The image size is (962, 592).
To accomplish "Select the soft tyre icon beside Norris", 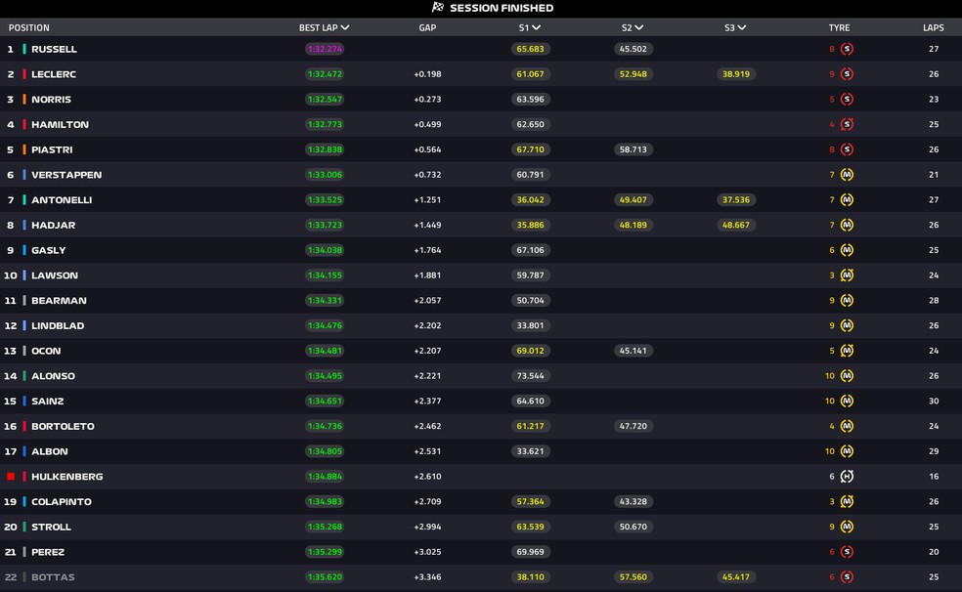I will [847, 100].
